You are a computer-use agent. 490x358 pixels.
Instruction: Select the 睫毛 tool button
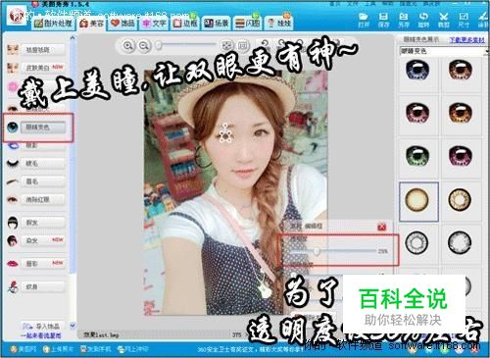[x=43, y=163]
